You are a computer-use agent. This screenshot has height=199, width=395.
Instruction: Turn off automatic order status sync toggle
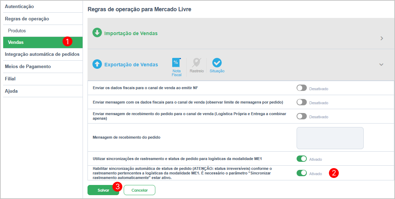coord(302,173)
